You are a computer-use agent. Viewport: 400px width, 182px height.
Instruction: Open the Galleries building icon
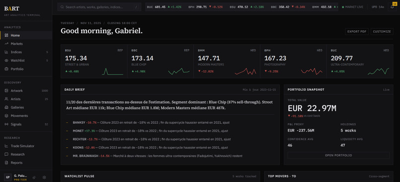pyautogui.click(x=6, y=107)
